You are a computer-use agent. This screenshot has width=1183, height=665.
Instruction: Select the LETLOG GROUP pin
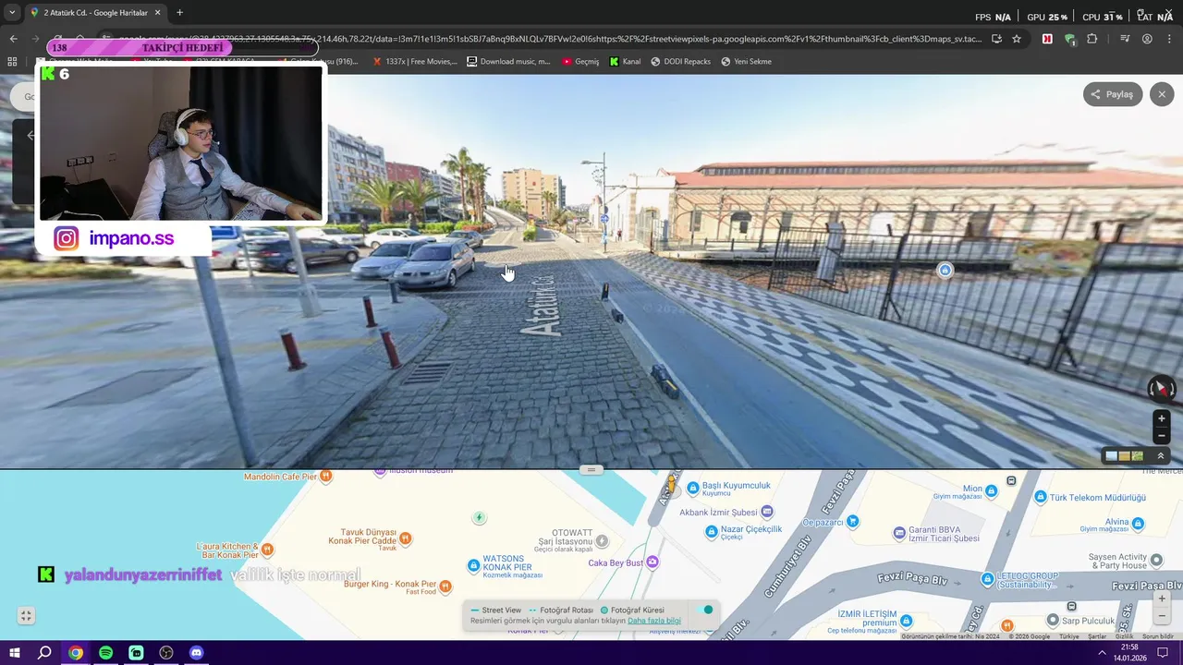[988, 578]
